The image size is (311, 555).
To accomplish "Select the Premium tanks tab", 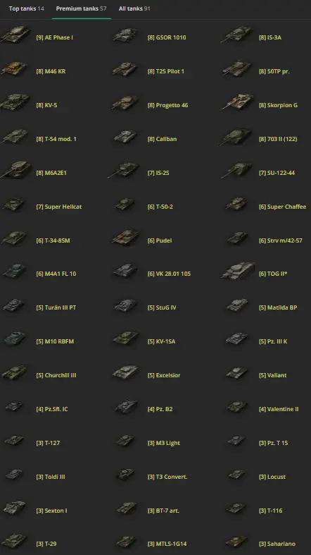I will [x=81, y=8].
